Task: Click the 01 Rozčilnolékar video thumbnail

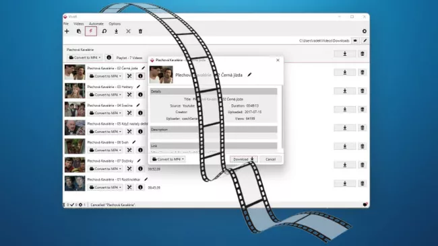Action: (x=75, y=183)
